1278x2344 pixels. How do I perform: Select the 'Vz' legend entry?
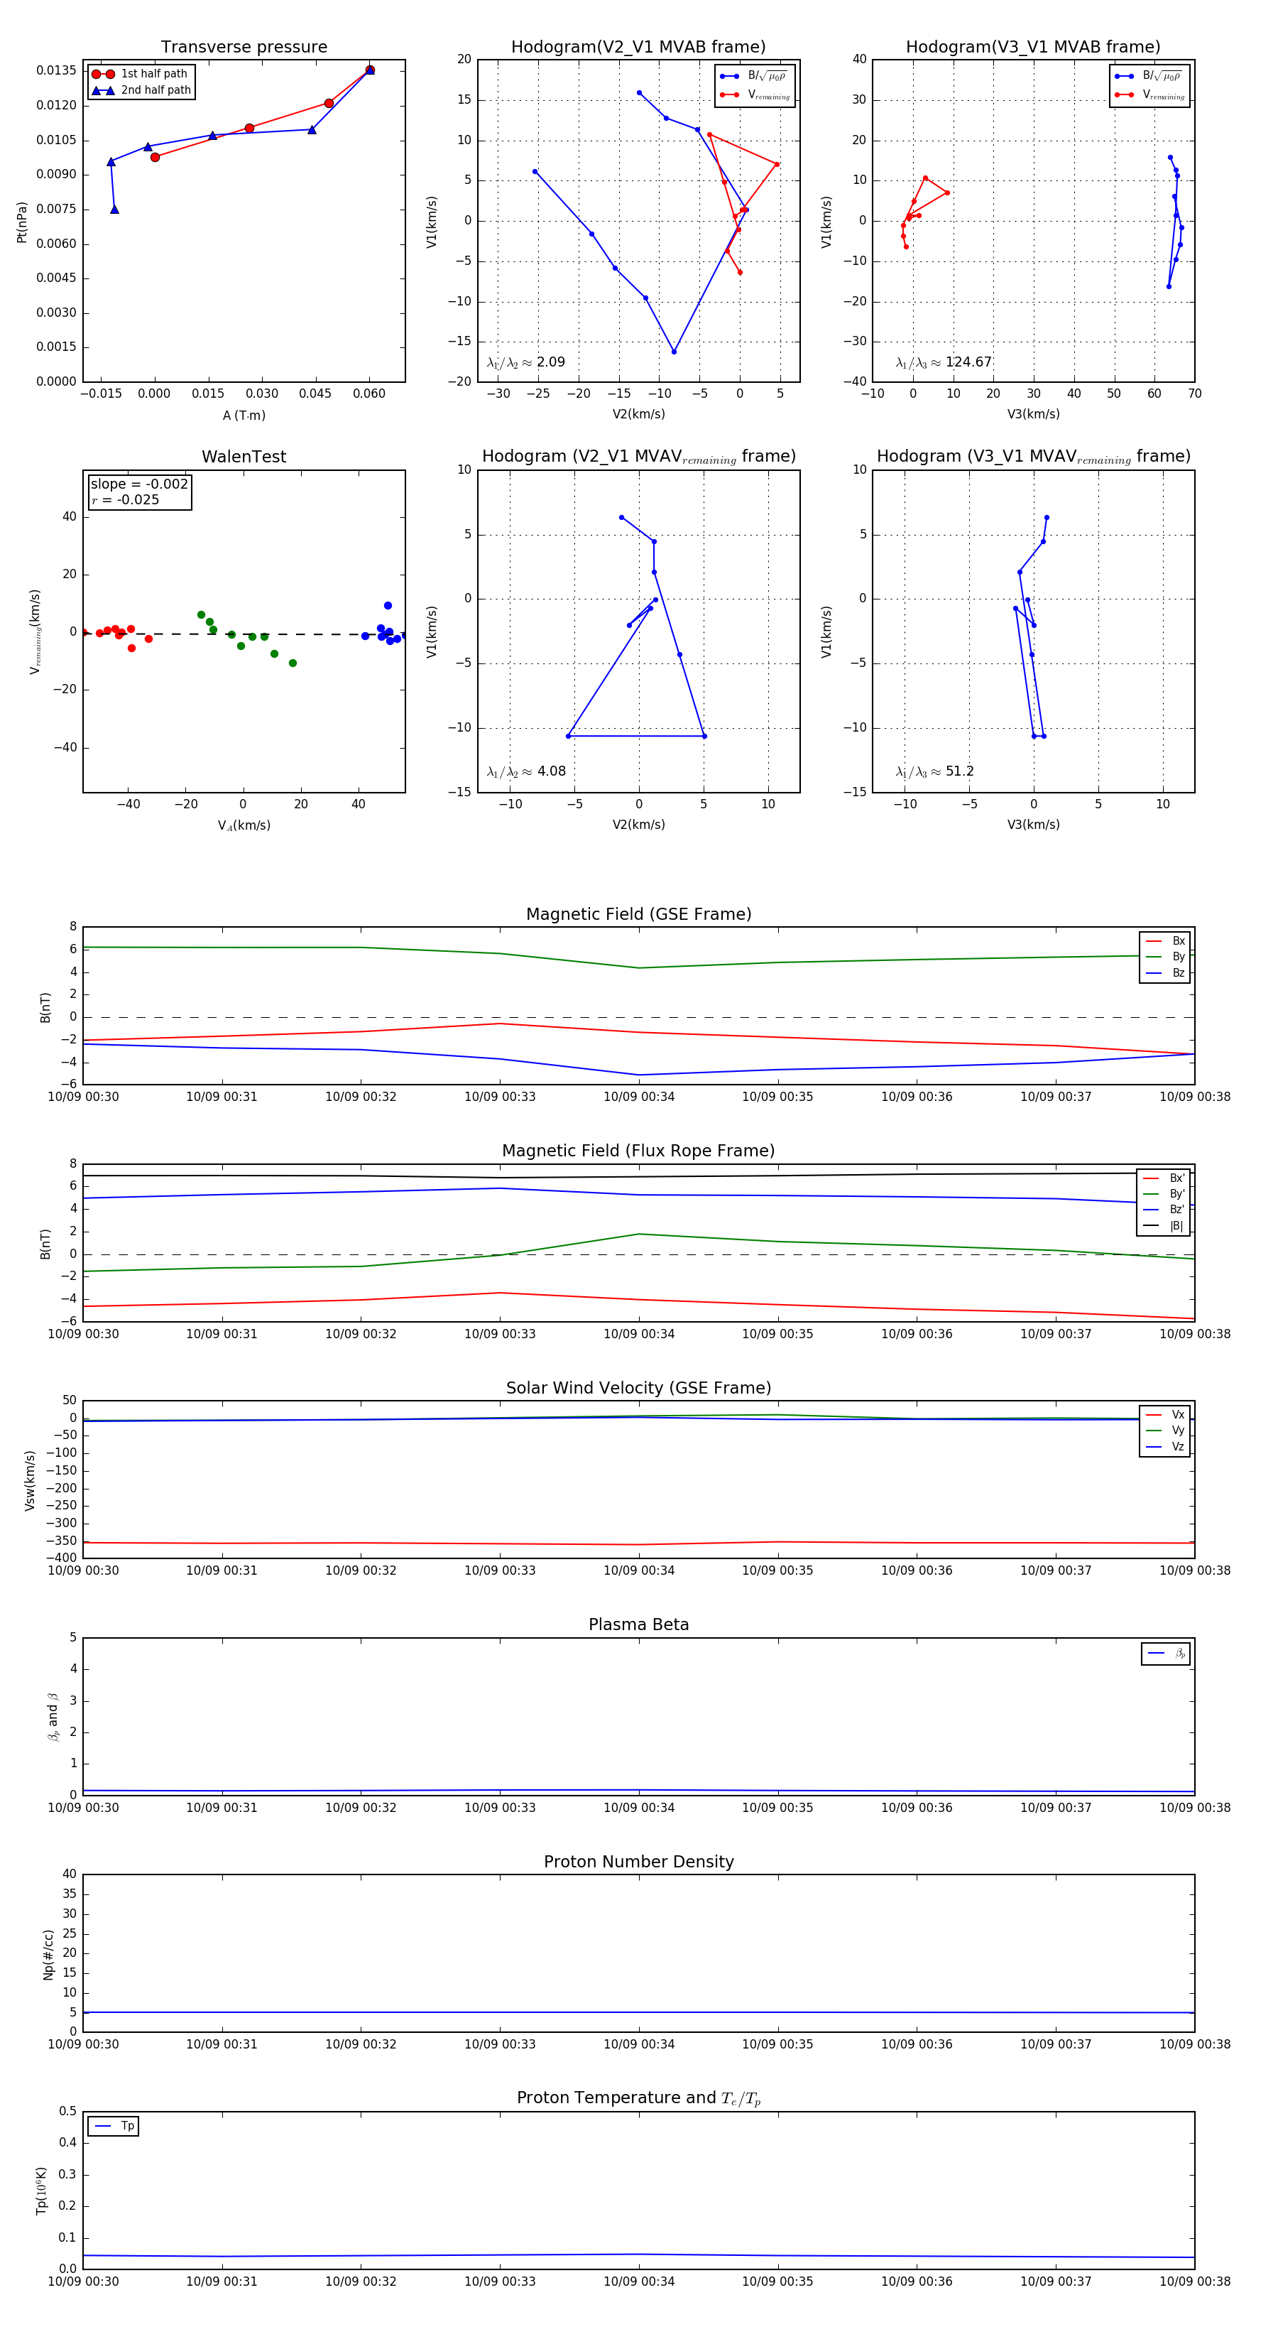coord(1165,1447)
